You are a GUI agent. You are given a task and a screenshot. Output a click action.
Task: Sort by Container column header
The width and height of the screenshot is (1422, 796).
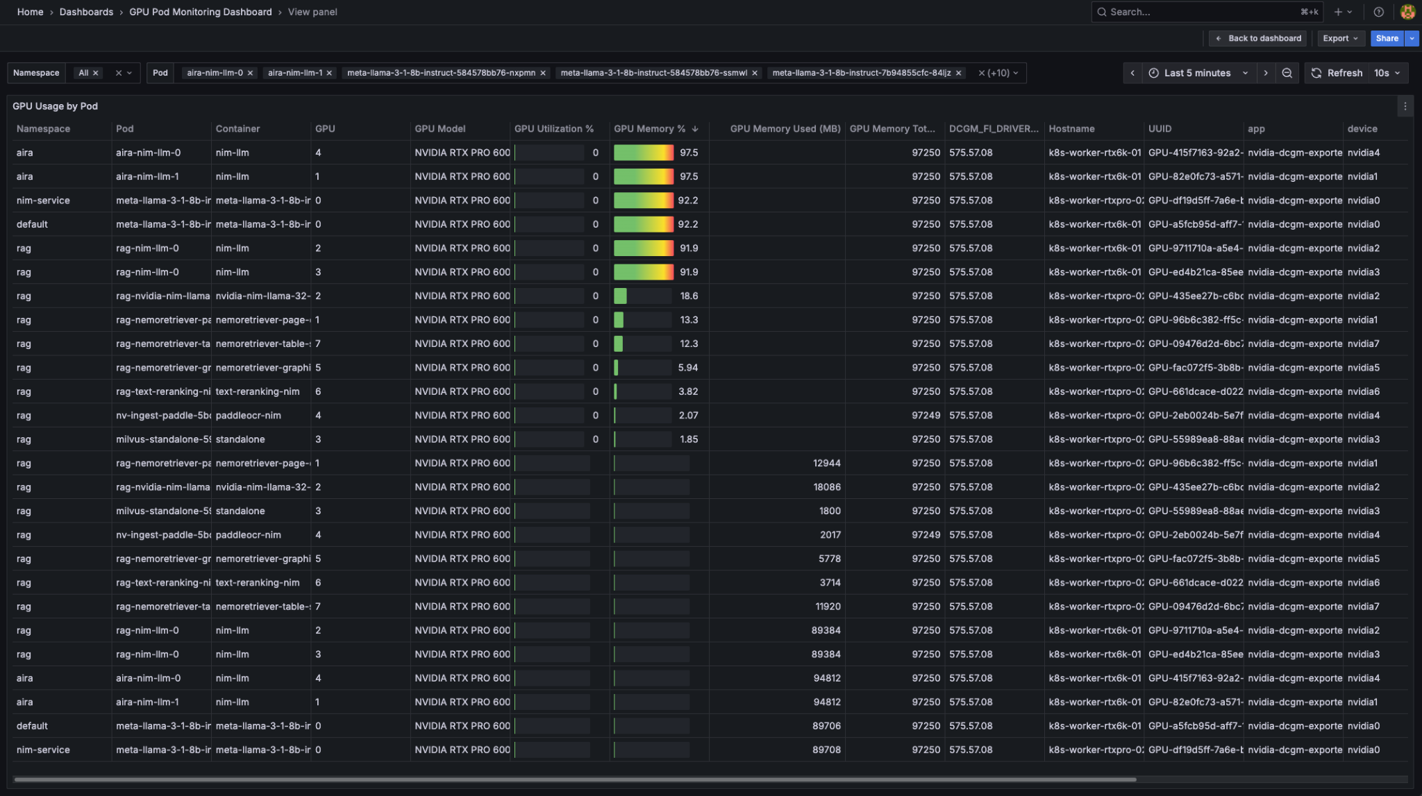[237, 129]
